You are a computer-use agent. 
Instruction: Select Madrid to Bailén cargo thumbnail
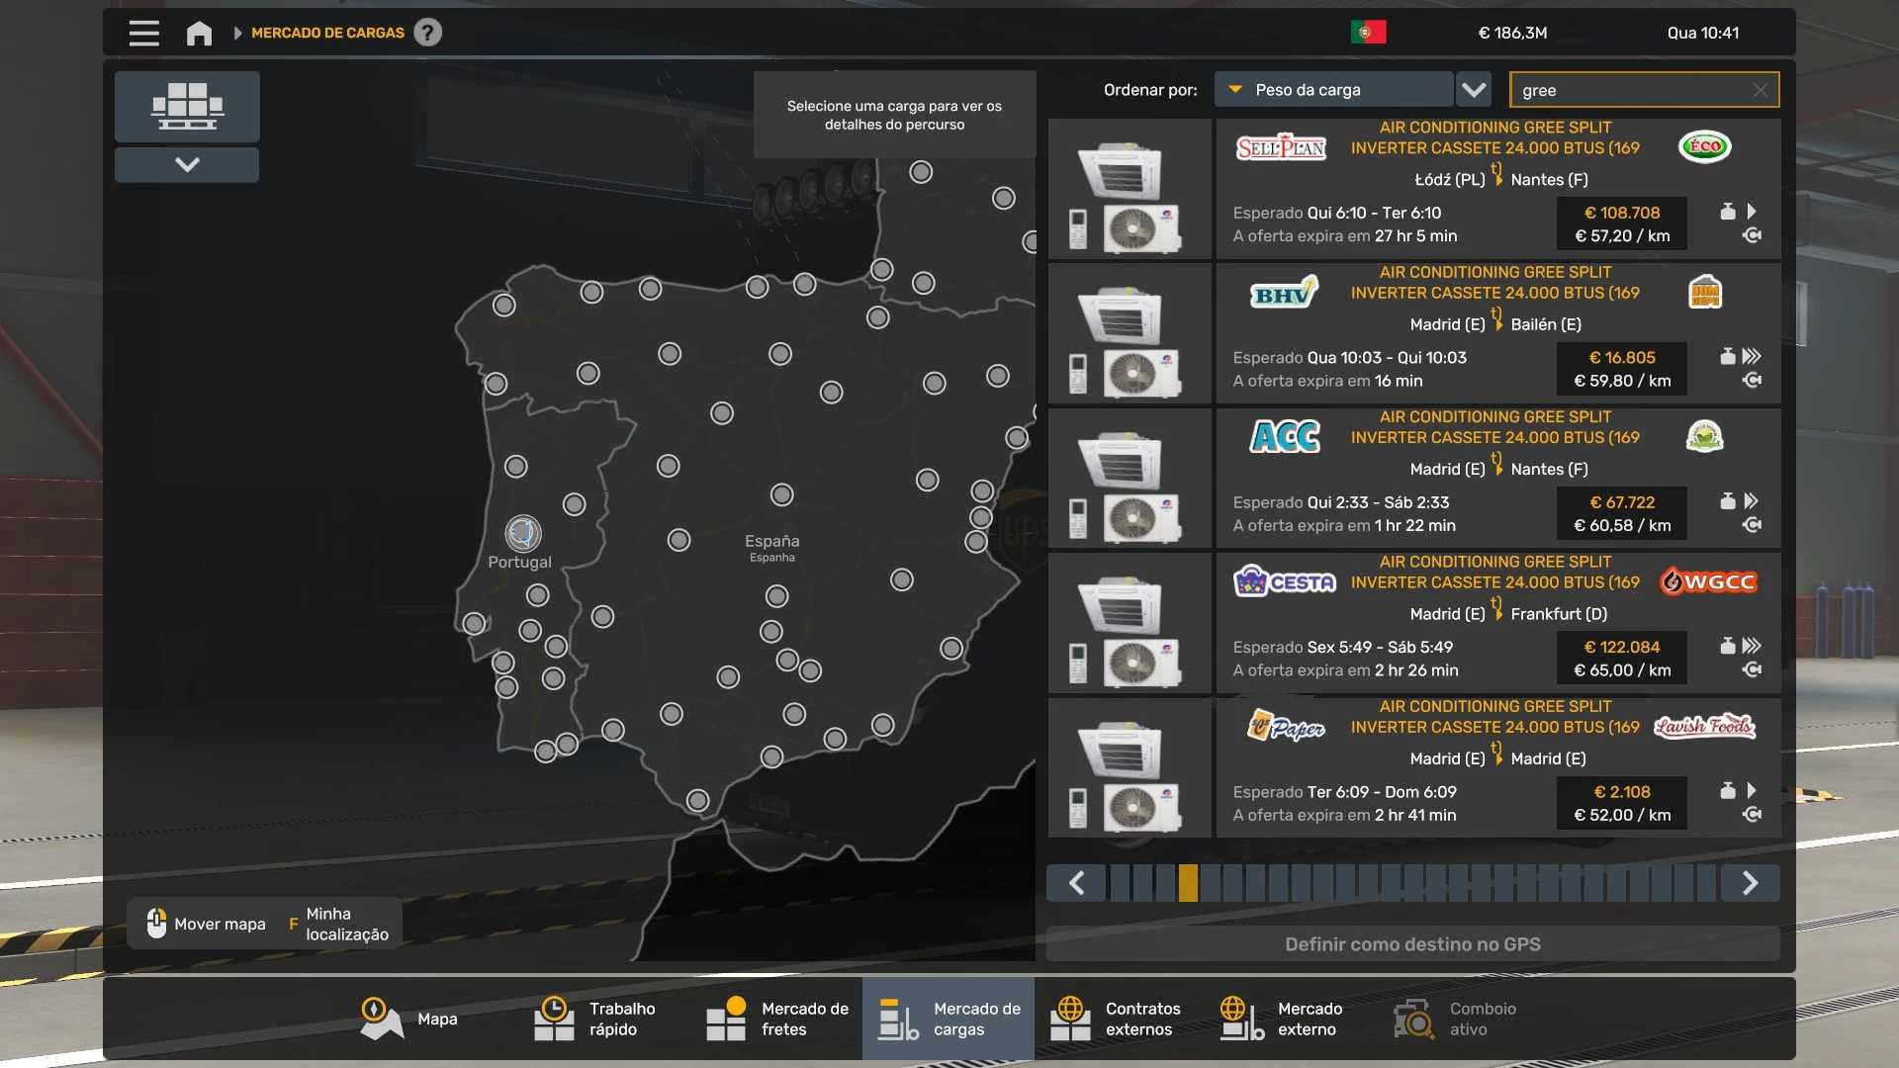pyautogui.click(x=1130, y=334)
